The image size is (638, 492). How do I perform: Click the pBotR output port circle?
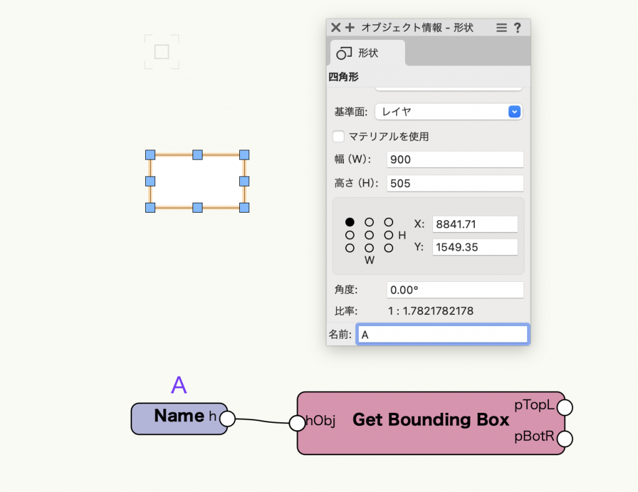point(564,439)
